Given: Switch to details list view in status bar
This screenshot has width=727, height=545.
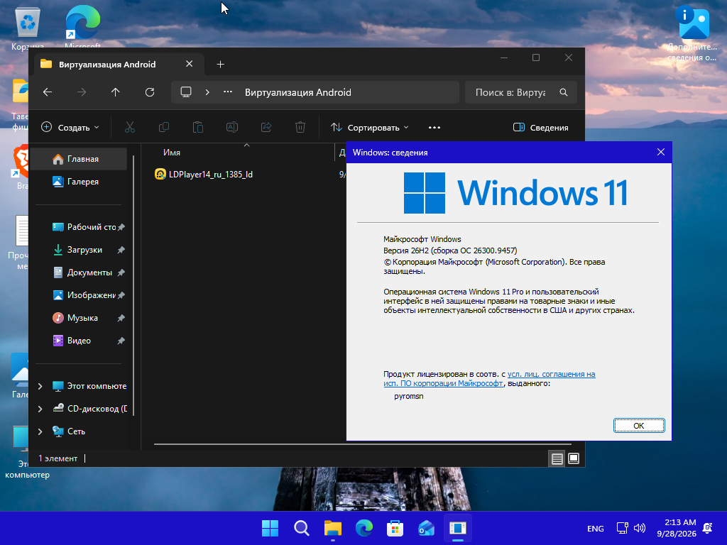Looking at the screenshot, I should coord(557,459).
